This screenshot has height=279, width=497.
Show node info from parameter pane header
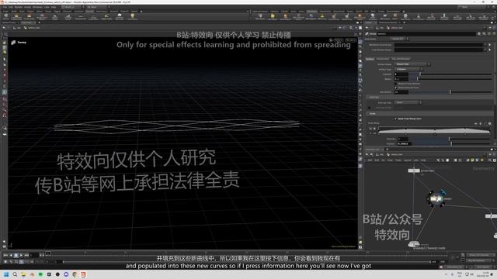tap(489, 33)
